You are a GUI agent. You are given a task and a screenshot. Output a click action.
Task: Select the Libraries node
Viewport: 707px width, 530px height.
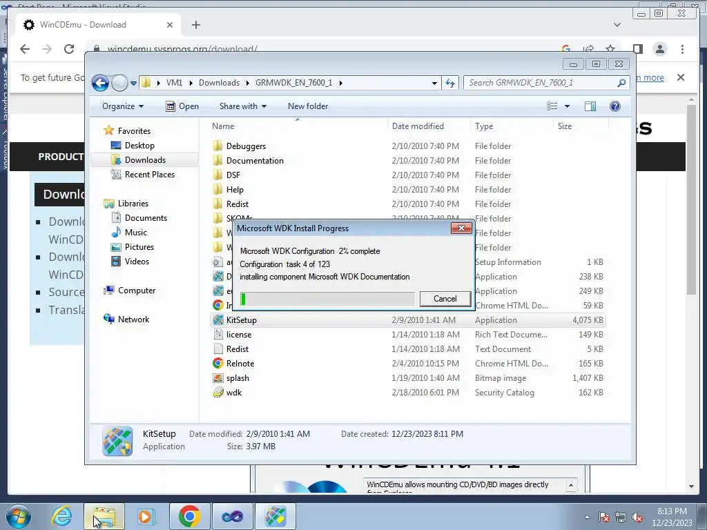pyautogui.click(x=133, y=204)
